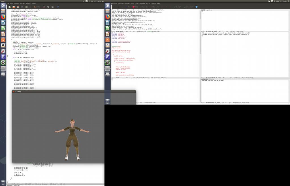Click the Emacs icon in the left launcher dock
290x186 pixels.
[3, 57]
